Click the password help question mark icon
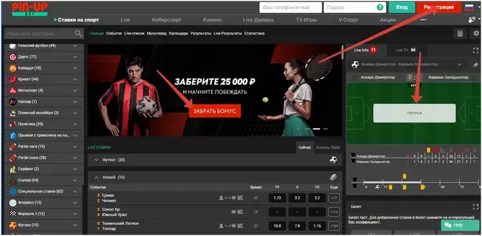 [380, 7]
